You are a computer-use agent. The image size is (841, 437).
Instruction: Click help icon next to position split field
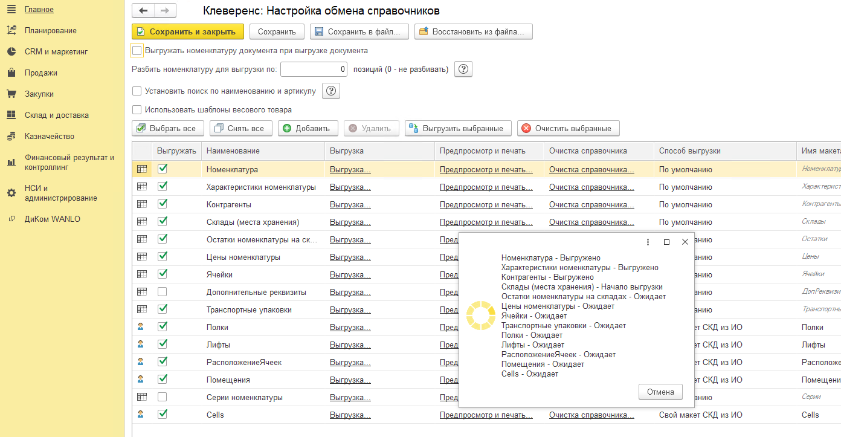tap(463, 70)
